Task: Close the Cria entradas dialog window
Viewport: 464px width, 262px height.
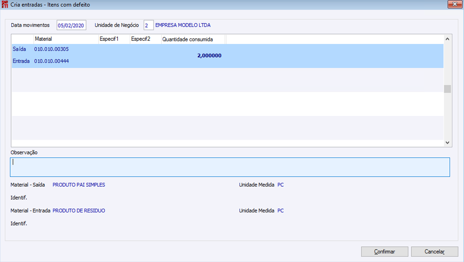Action: coord(455,4)
